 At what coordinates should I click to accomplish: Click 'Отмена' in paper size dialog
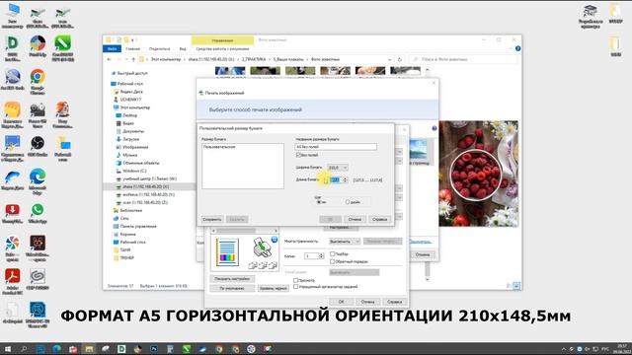[355, 219]
